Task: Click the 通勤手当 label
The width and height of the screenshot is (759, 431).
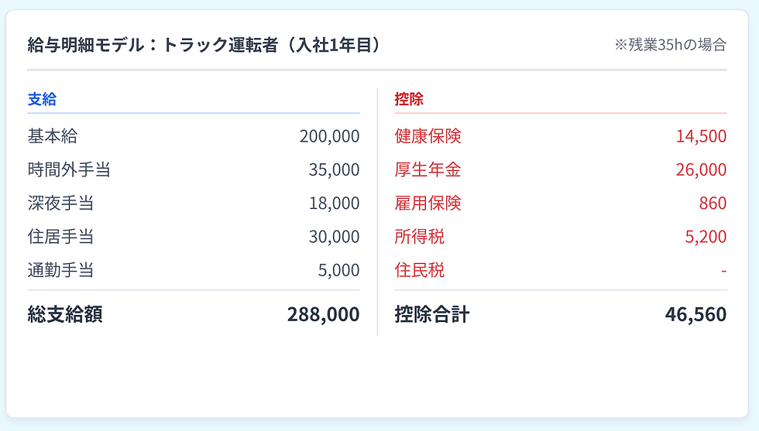Action: pos(60,270)
